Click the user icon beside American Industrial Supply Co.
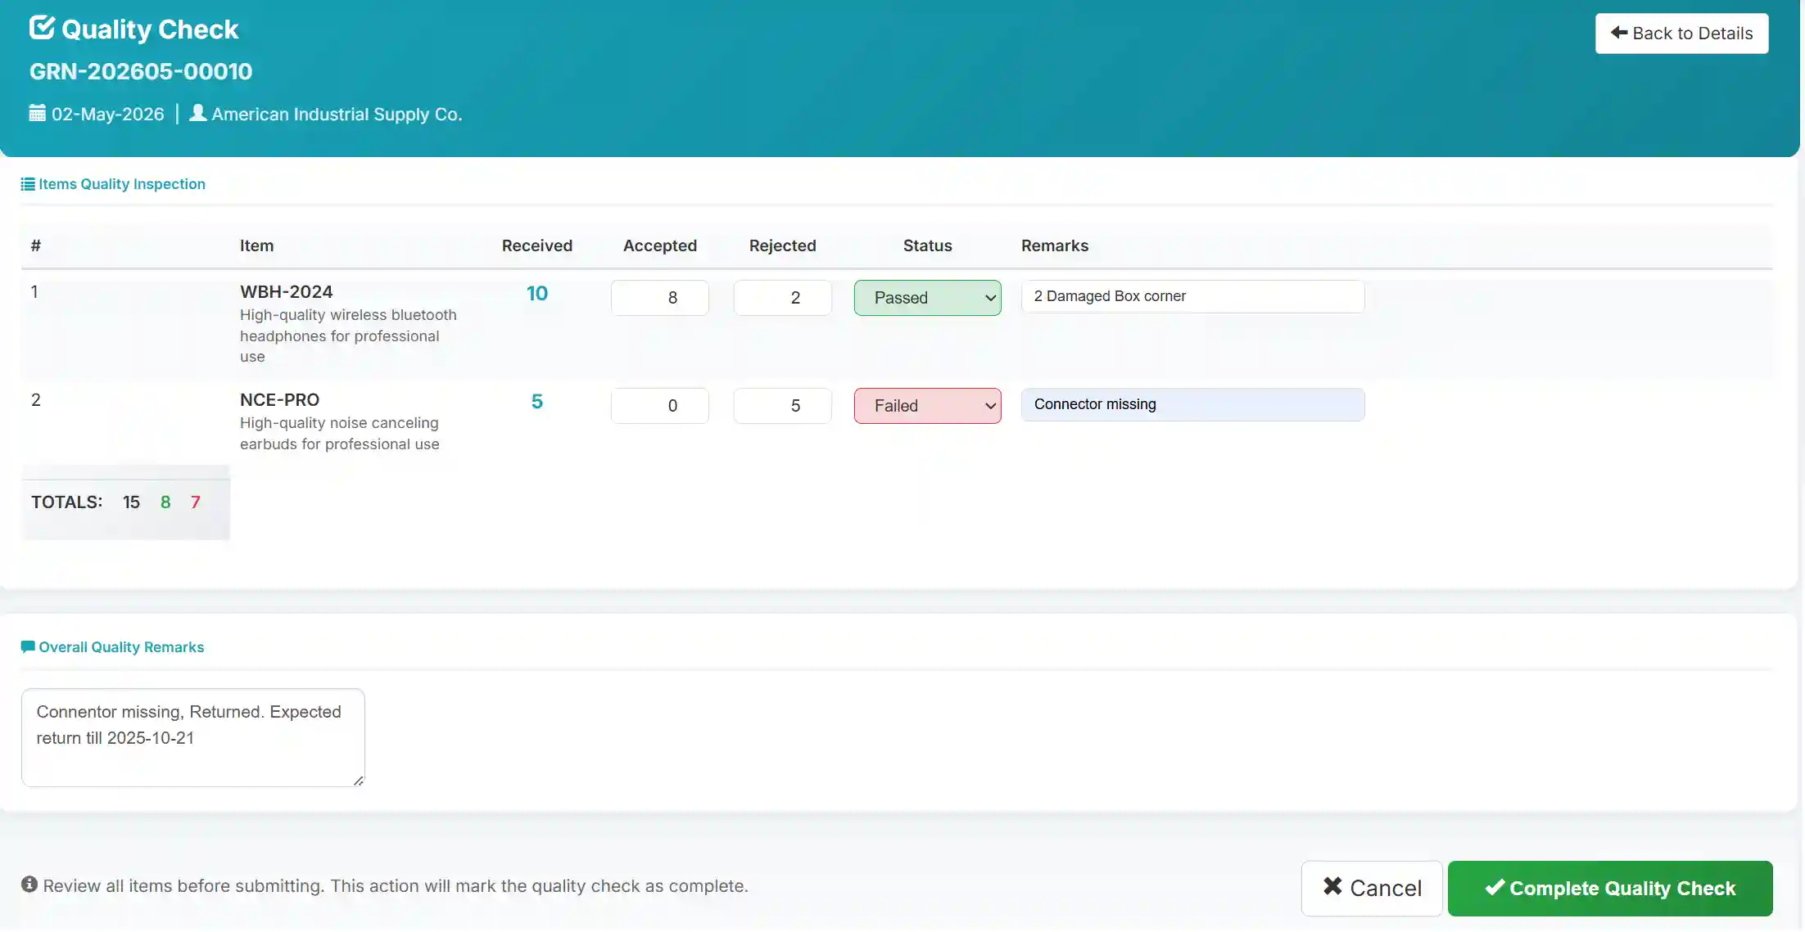Screen dimensions: 1805x932 click(197, 113)
